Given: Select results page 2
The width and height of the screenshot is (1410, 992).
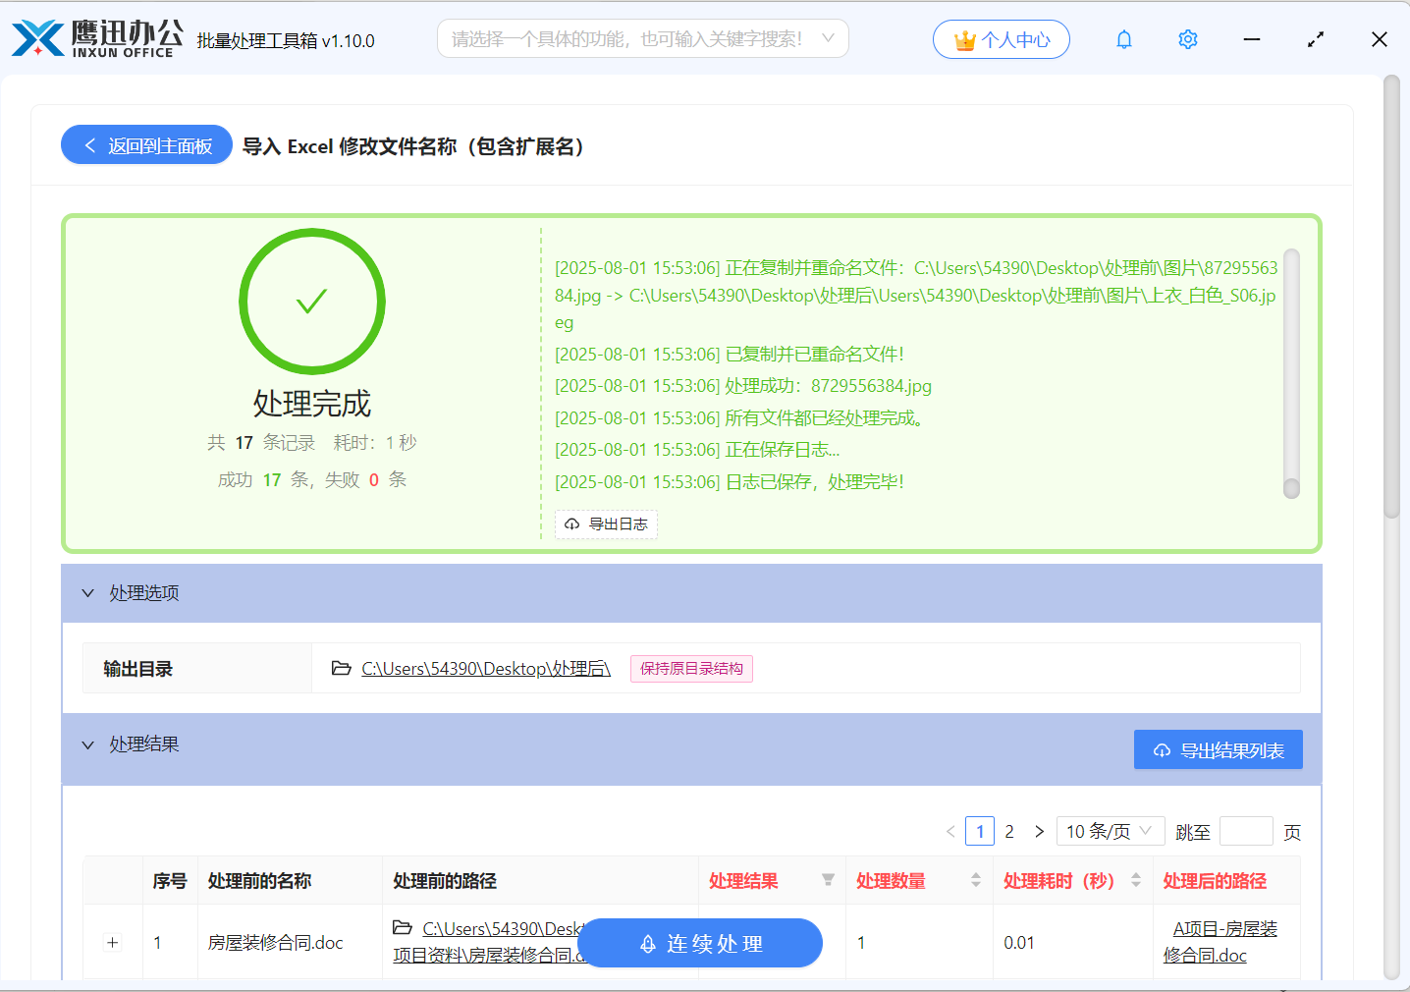Looking at the screenshot, I should click(1009, 831).
